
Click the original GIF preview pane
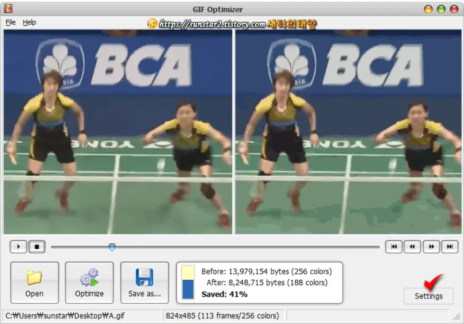[x=118, y=132]
